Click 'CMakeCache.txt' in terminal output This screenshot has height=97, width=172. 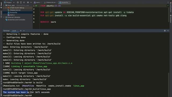pyautogui.click(x=11, y=86)
